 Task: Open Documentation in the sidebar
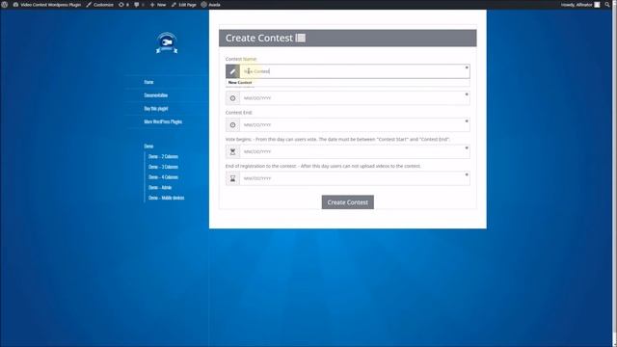(x=156, y=95)
